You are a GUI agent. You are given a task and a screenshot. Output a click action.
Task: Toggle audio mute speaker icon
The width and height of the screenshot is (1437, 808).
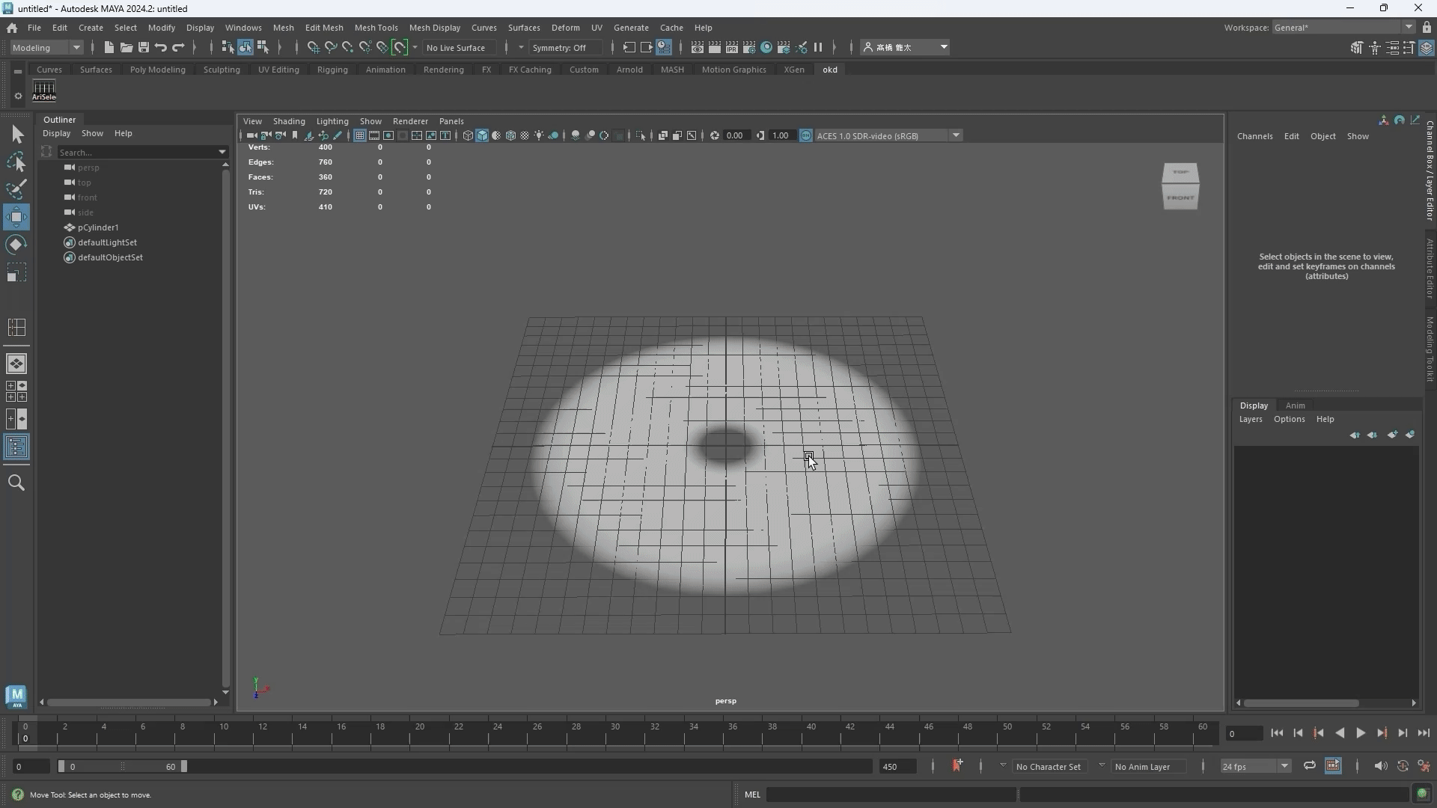pyautogui.click(x=1380, y=765)
